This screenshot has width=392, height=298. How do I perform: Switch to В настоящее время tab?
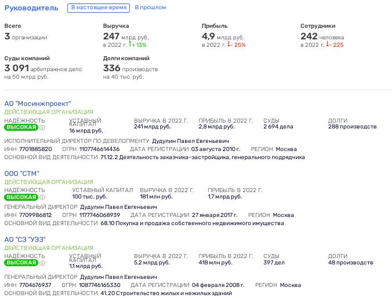99,8
